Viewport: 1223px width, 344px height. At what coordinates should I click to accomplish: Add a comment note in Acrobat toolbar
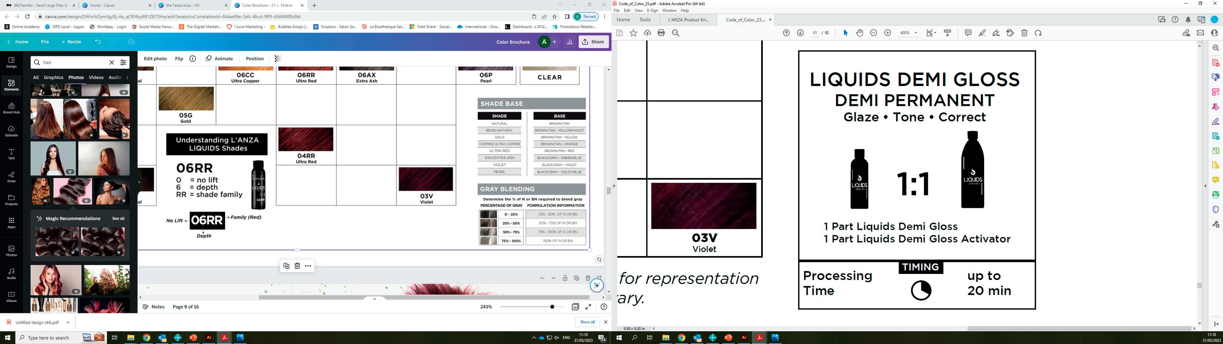click(968, 33)
